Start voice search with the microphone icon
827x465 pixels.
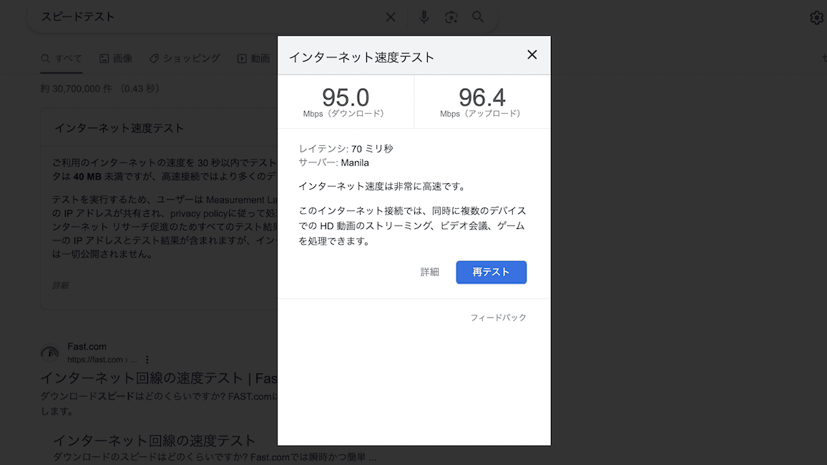[x=424, y=17]
